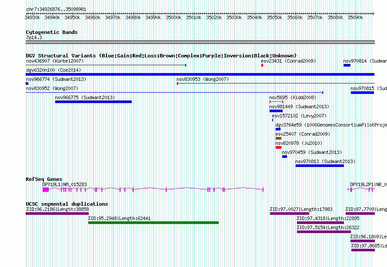387x267 pixels.
Task: Select the nsv970813 (Sudmant2013) blue bar
Action: coord(320,166)
